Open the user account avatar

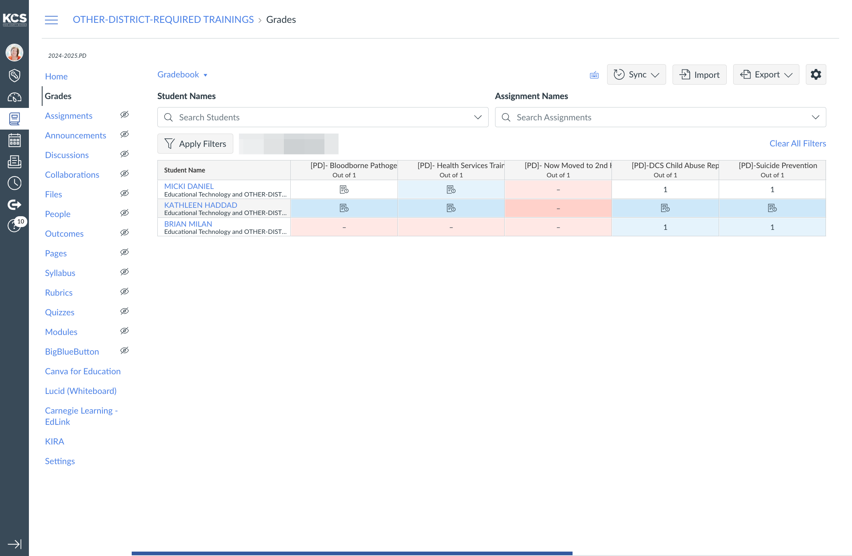point(14,53)
